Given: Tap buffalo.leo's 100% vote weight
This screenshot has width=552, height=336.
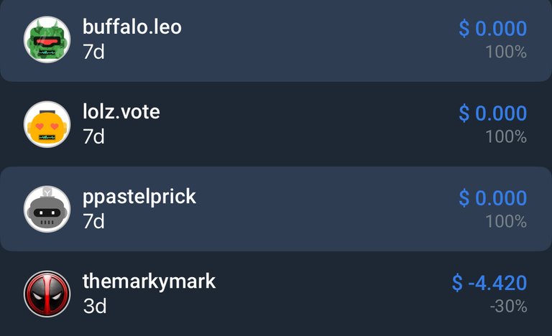Looking at the screenshot, I should click(506, 52).
